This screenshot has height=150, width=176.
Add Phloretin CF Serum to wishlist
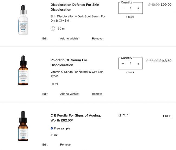point(70,94)
